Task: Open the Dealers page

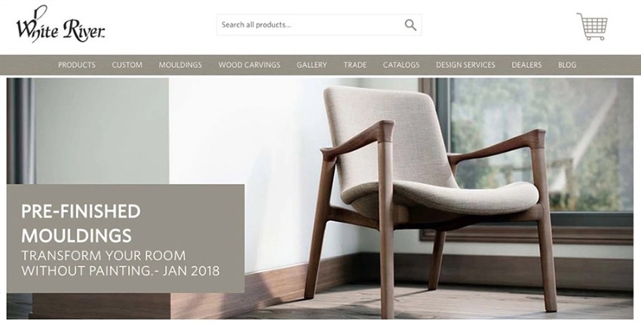Action: click(x=526, y=65)
